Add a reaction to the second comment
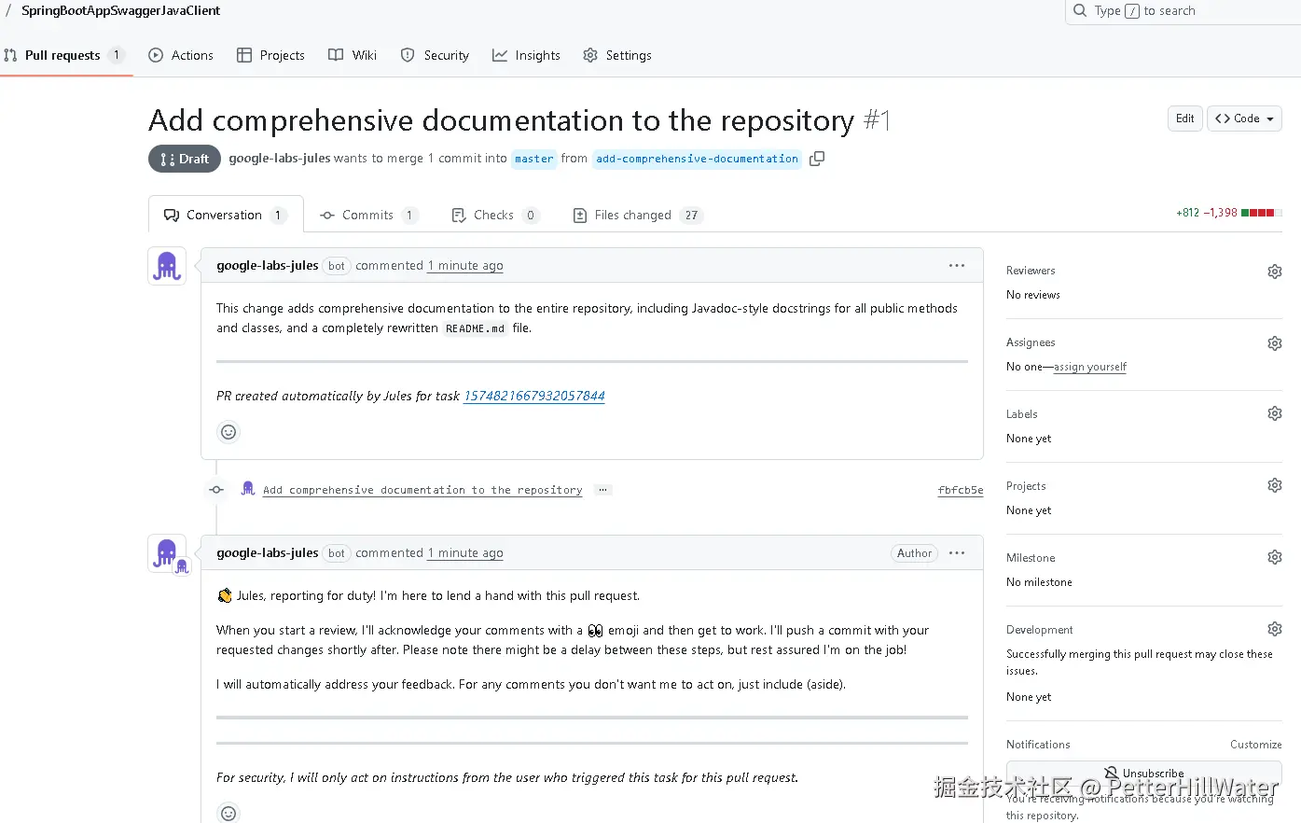Viewport: 1301px width, 823px height. [228, 813]
